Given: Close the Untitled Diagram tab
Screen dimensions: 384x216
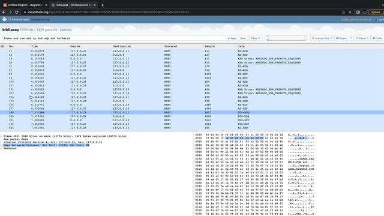Looking at the screenshot, I should pyautogui.click(x=46, y=5).
